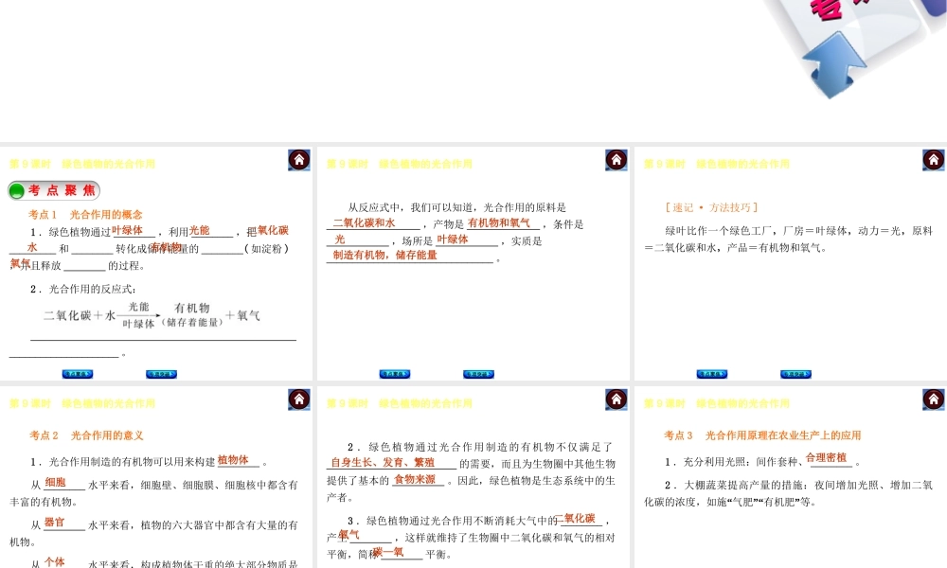The height and width of the screenshot is (568, 947).
Task: Click the answer 碳—氧 before 平衡
Action: coord(388,552)
